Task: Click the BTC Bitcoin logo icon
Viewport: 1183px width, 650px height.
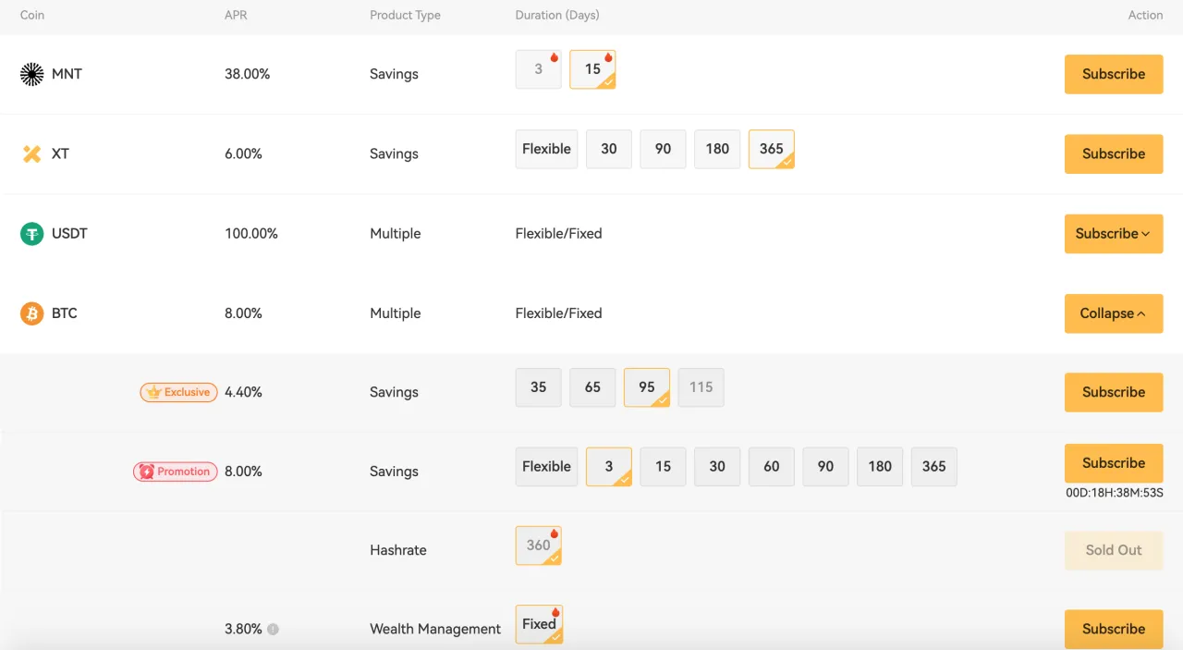Action: 32,313
